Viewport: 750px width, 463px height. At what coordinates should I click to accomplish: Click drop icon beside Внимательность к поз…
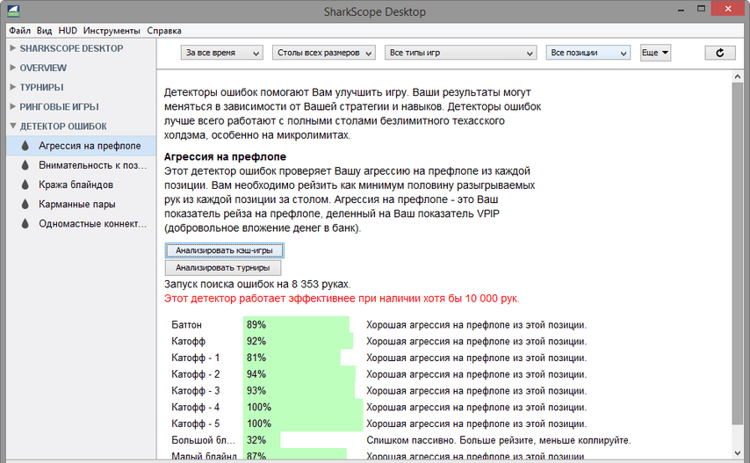point(25,165)
